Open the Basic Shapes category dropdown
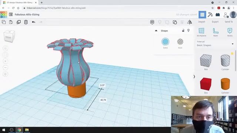237x133 pixels. coord(215,44)
